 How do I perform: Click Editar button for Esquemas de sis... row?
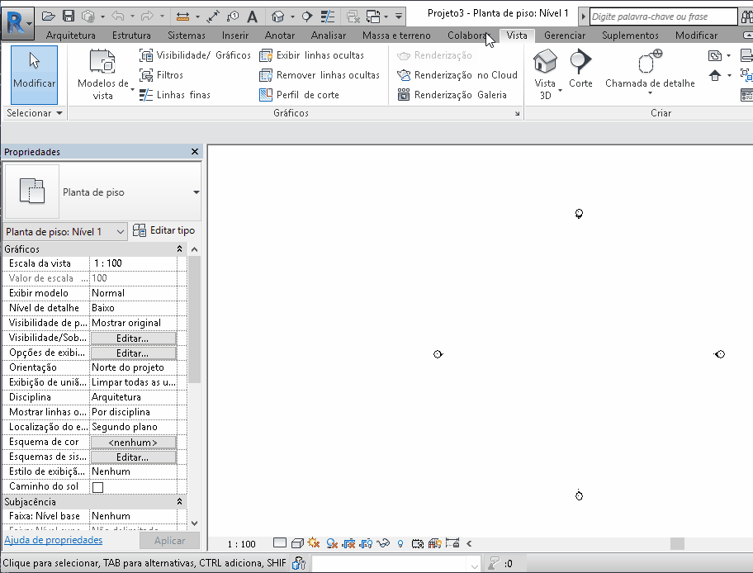pyautogui.click(x=133, y=457)
